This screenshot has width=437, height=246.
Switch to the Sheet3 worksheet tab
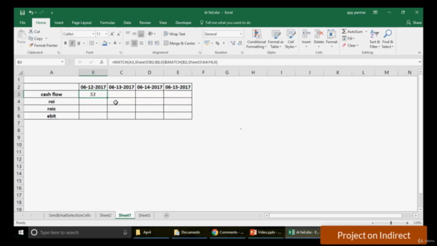pyautogui.click(x=144, y=215)
